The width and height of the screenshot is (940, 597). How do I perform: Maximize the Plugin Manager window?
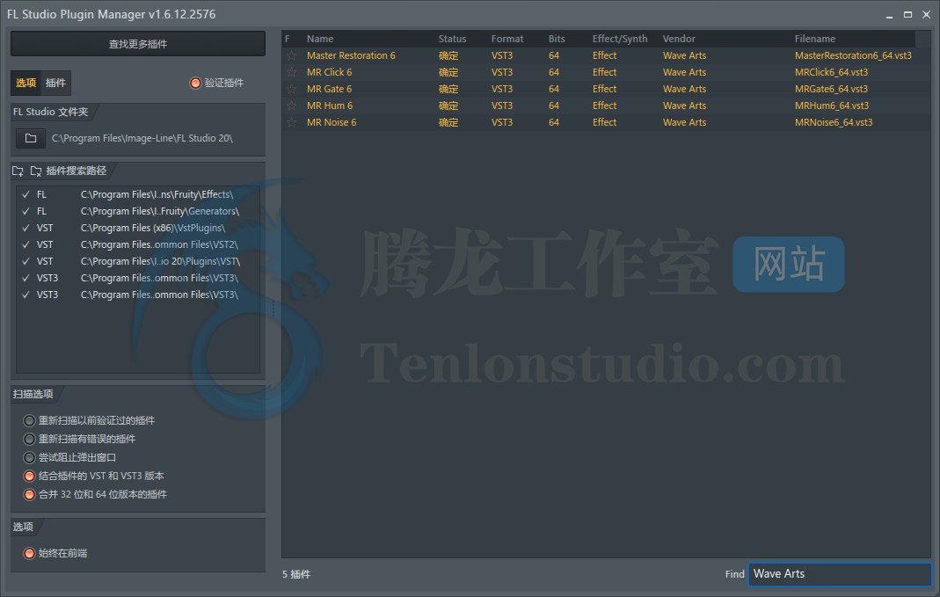click(907, 15)
